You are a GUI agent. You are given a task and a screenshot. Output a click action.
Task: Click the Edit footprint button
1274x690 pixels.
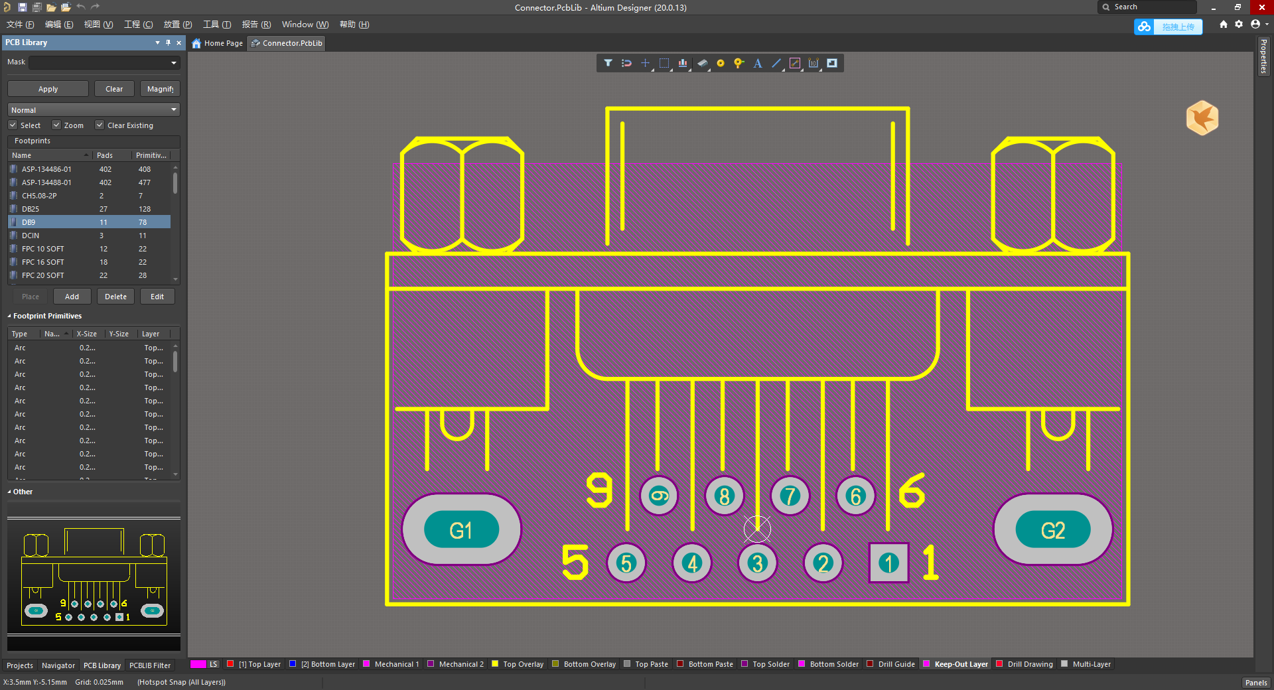click(x=157, y=297)
